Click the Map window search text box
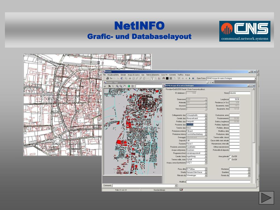The height and width of the screenshot is (210, 280). [x=149, y=86]
